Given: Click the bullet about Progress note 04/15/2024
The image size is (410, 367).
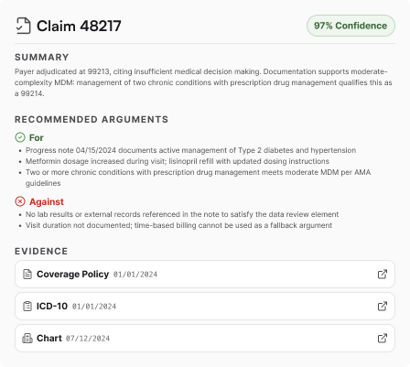Looking at the screenshot, I should 190,150.
